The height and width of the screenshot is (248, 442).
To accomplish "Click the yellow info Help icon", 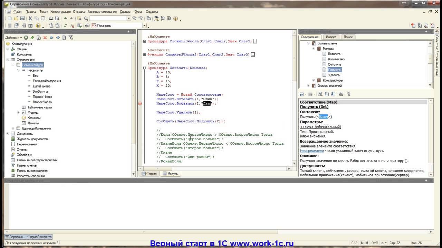I will coord(175,19).
